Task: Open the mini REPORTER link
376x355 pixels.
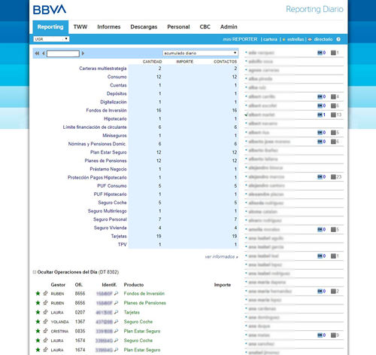Action: point(240,39)
